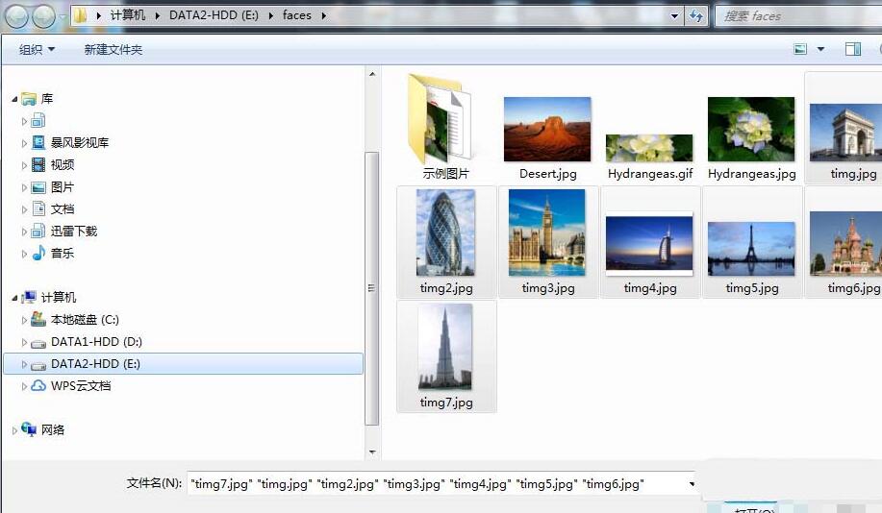882x513 pixels.
Task: Select the DATA2-HDD (E:) drive icon
Action: click(x=38, y=365)
